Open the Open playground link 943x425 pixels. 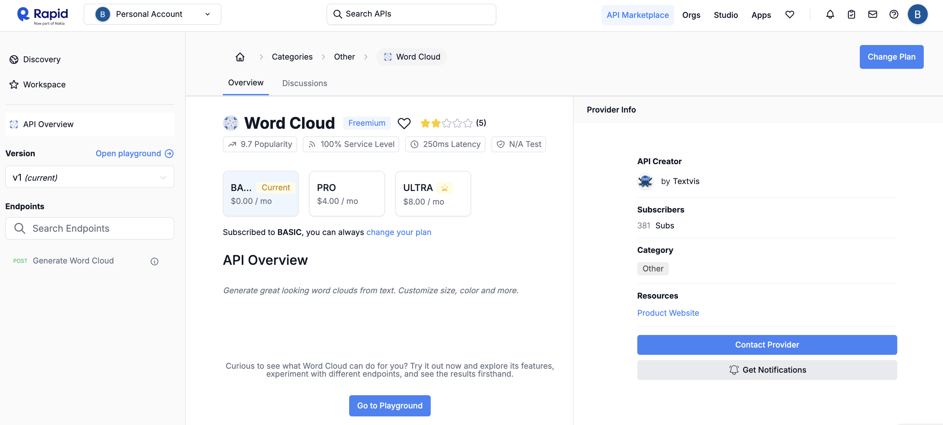(134, 153)
